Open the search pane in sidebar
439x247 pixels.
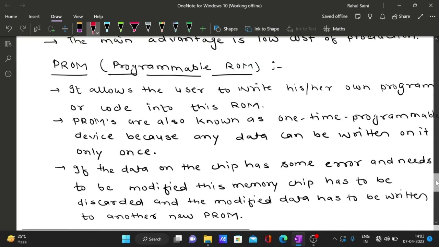click(x=8, y=59)
